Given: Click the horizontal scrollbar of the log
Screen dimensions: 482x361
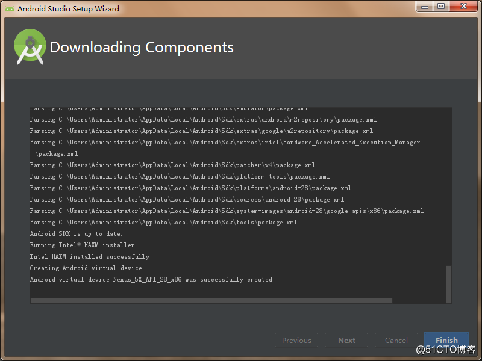Looking at the screenshot, I should pos(211,301).
